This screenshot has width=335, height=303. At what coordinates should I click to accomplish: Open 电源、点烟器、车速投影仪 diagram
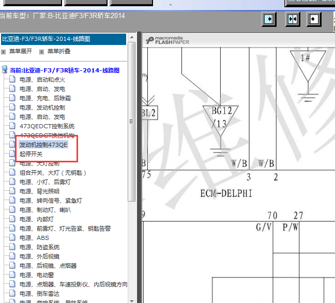point(73,284)
